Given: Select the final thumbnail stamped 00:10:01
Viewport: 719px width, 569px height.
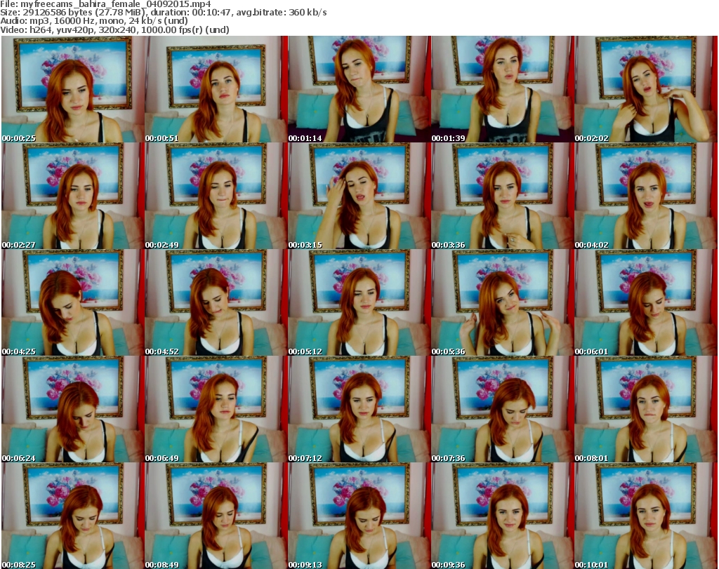Looking at the screenshot, I should click(646, 516).
